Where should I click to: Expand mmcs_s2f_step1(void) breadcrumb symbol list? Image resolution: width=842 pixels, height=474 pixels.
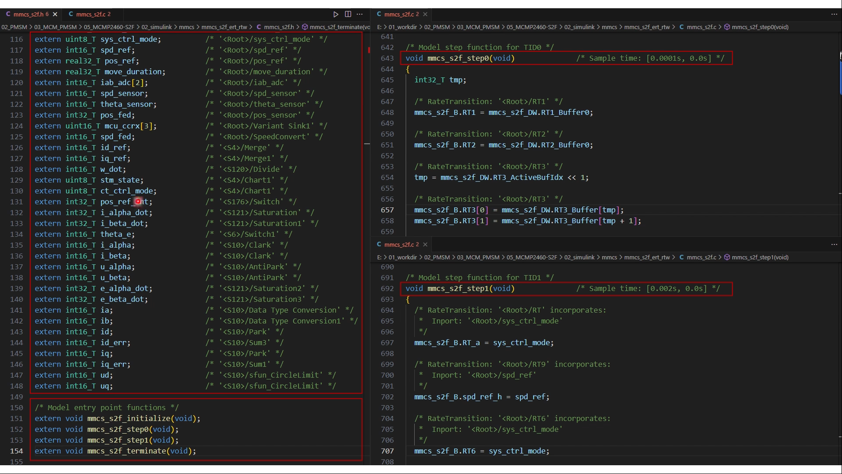click(x=760, y=257)
